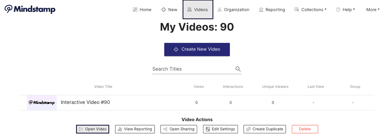
Task: Click the Reporting chart icon in navbar
Action: [x=261, y=10]
